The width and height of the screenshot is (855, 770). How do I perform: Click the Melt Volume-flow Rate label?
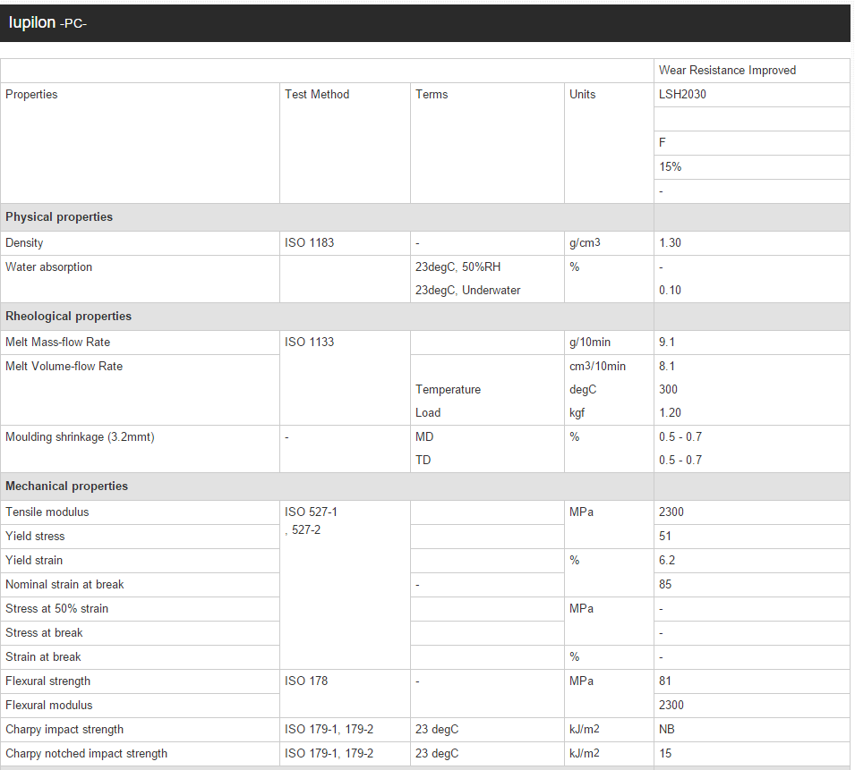click(64, 366)
